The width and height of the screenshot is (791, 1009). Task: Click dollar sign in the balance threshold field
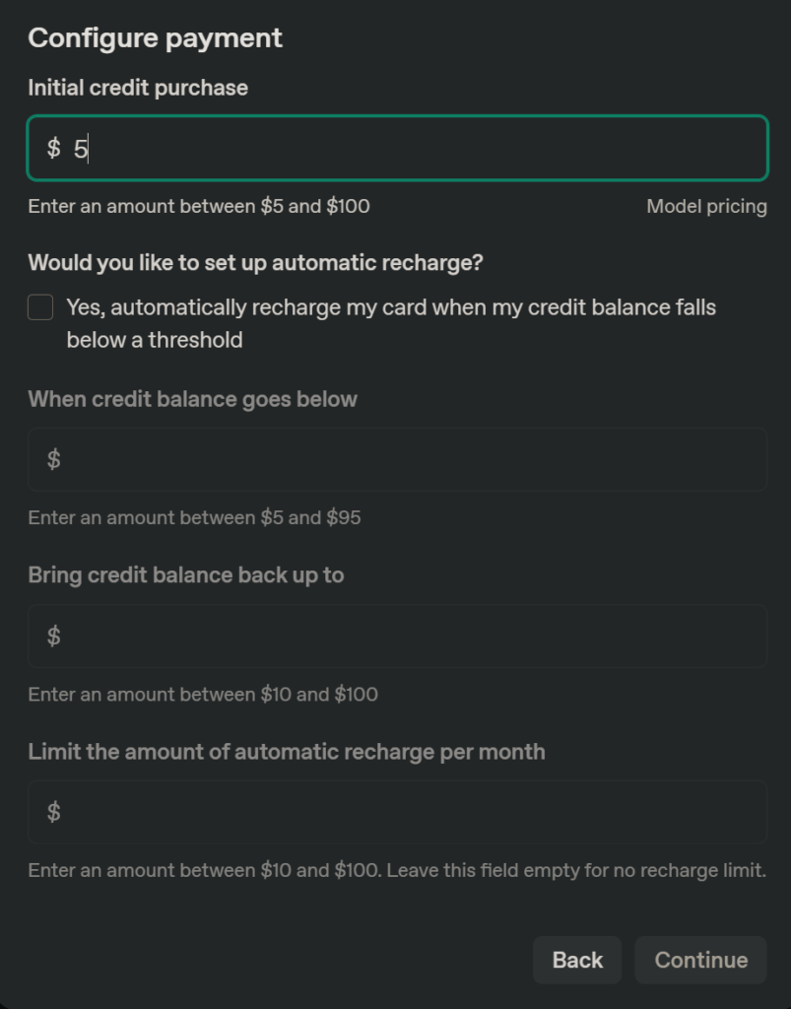click(53, 459)
